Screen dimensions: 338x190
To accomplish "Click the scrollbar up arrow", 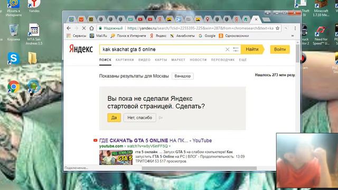I will coord(298,42).
